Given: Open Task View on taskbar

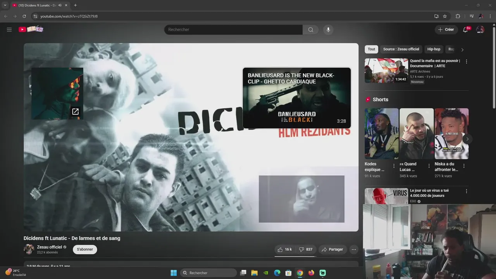Looking at the screenshot, I should pos(243,273).
